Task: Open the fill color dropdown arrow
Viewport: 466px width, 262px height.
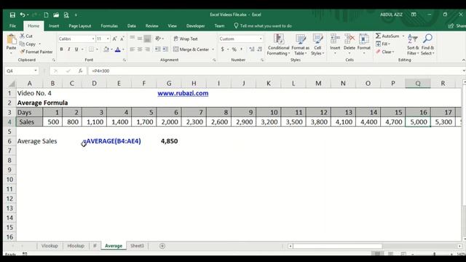Action: (x=111, y=49)
